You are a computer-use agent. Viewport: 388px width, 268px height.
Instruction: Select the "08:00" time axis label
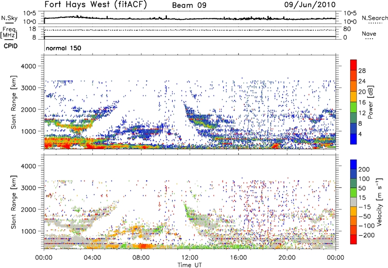pos(141,258)
